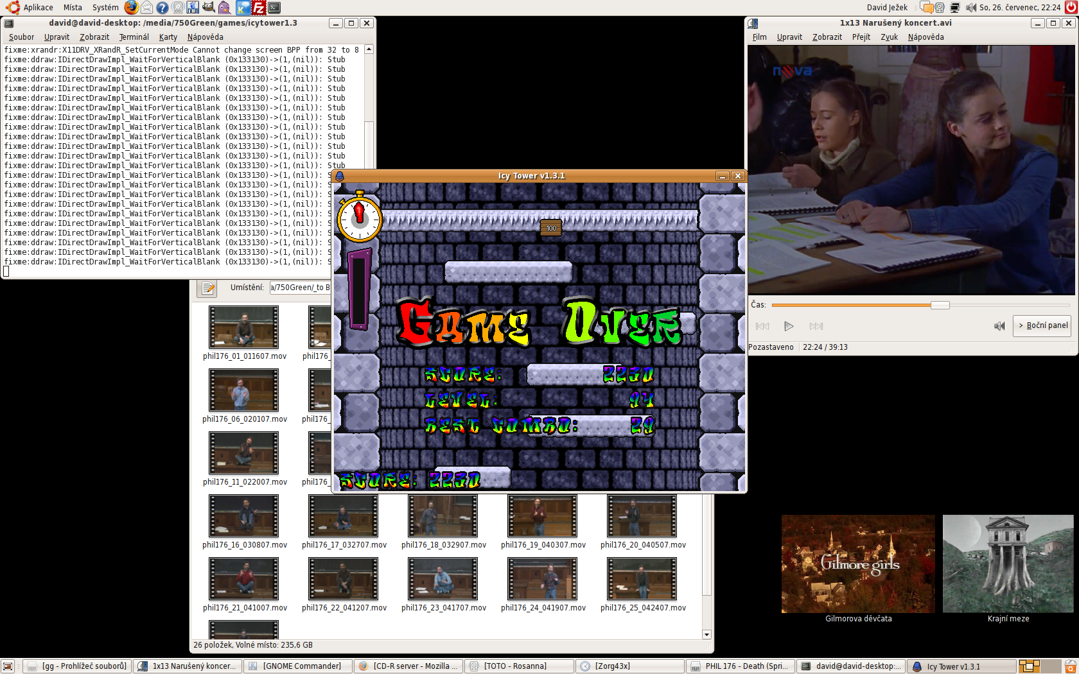The image size is (1079, 674).
Task: Open the mail envelope launcher
Action: pyautogui.click(x=147, y=8)
